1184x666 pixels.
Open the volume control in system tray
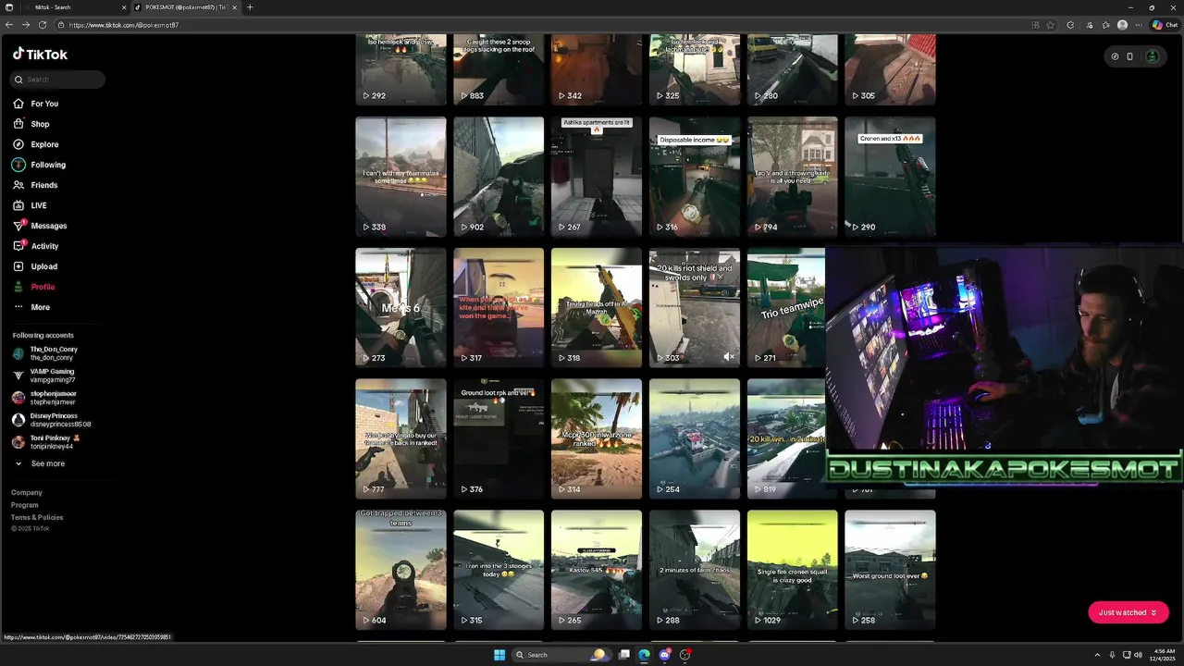click(x=1138, y=655)
